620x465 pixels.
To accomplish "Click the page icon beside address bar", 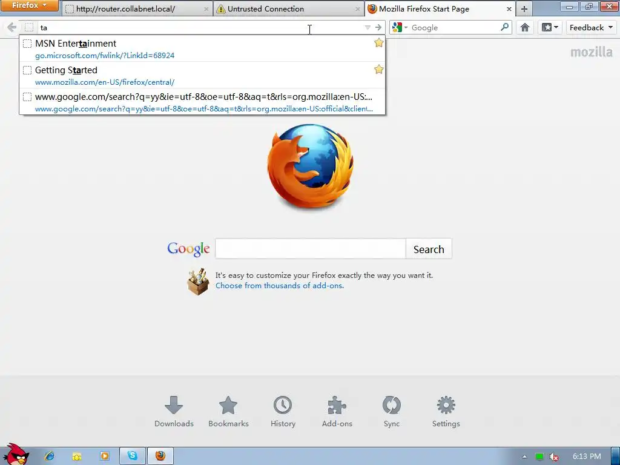I will click(29, 27).
